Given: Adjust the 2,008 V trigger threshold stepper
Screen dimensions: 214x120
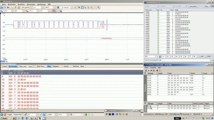Looking at the screenshot, I should coord(56,115).
